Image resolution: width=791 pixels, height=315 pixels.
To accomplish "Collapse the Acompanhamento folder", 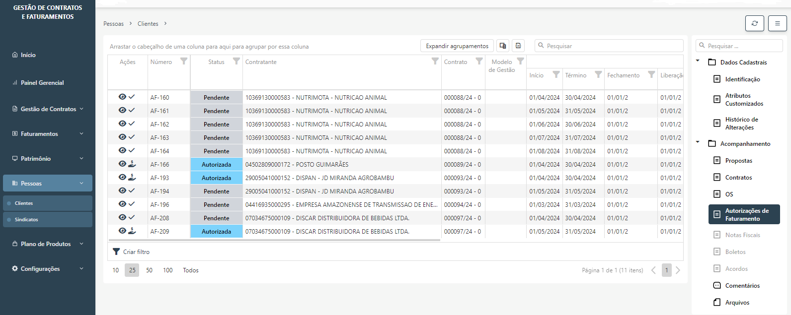I will click(698, 143).
